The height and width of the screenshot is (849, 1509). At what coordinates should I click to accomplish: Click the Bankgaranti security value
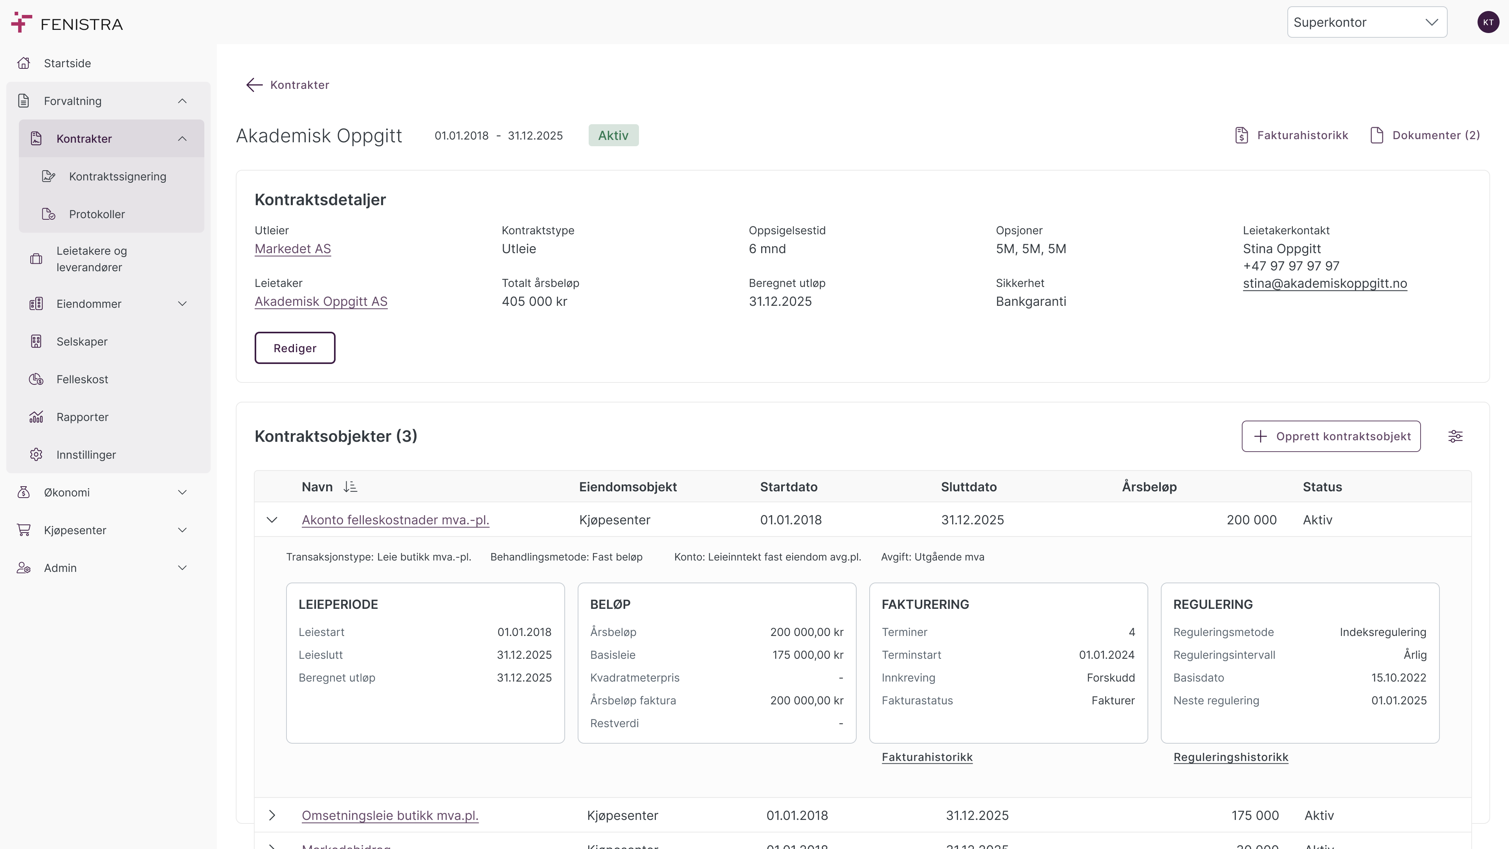1031,302
